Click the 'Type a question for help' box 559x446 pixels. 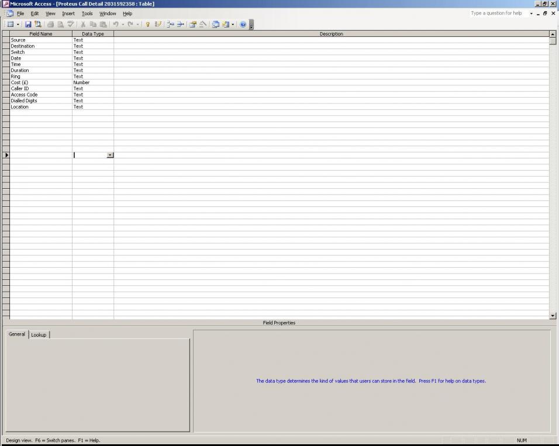498,13
